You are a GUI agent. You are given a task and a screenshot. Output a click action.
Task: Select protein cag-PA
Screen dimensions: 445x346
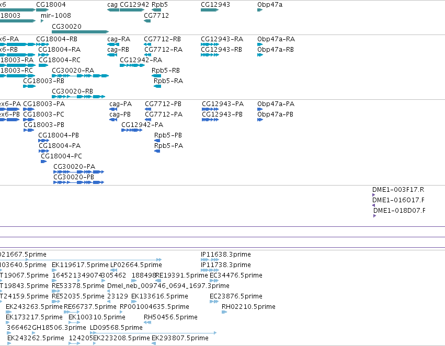point(121,104)
